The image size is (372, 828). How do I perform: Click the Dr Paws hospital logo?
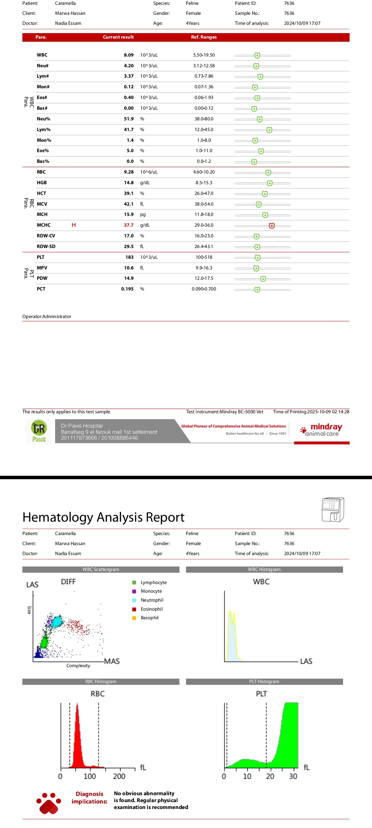coord(39,431)
